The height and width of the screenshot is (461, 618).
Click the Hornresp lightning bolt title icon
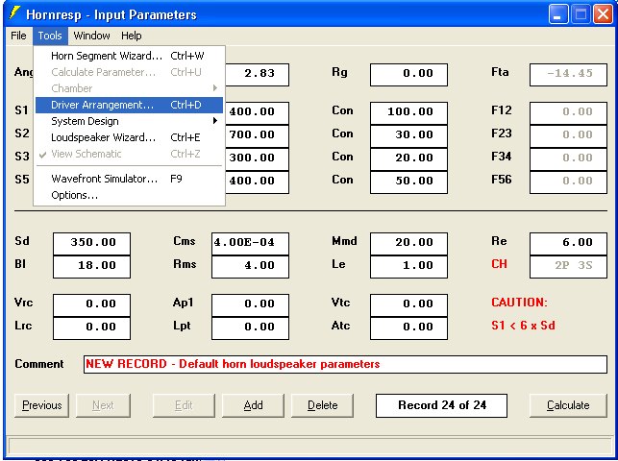(15, 13)
